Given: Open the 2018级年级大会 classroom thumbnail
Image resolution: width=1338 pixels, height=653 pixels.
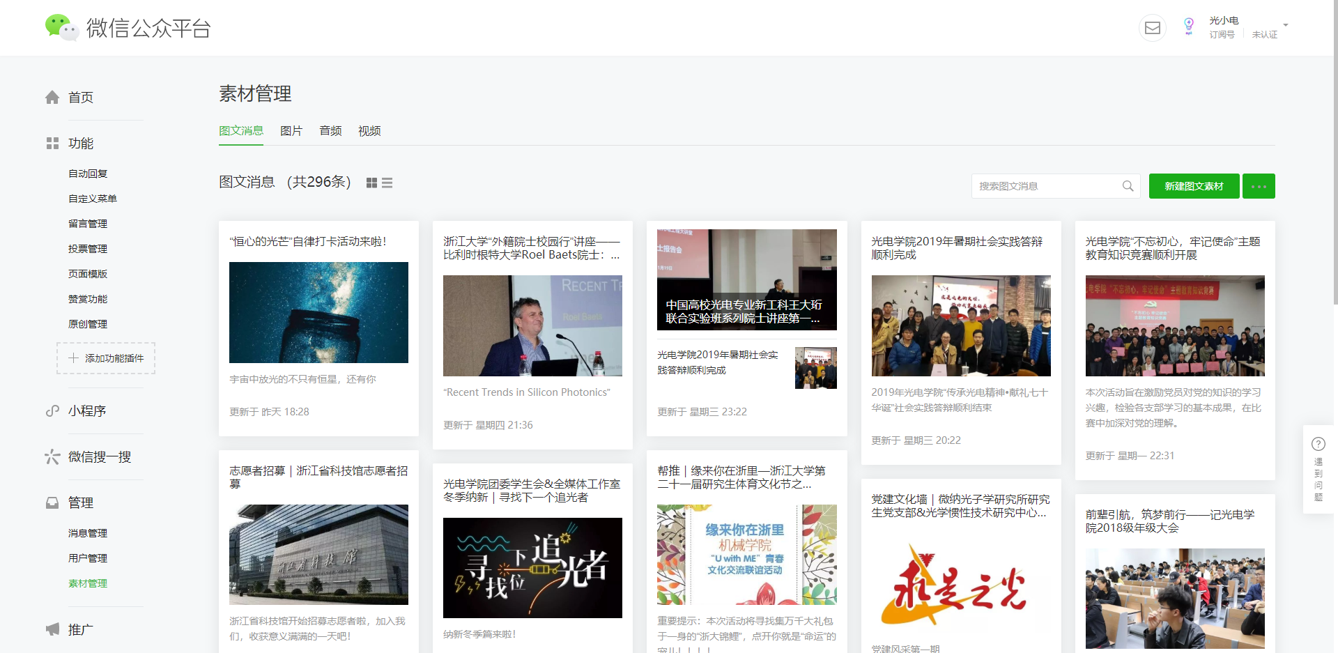Looking at the screenshot, I should pos(1175,599).
